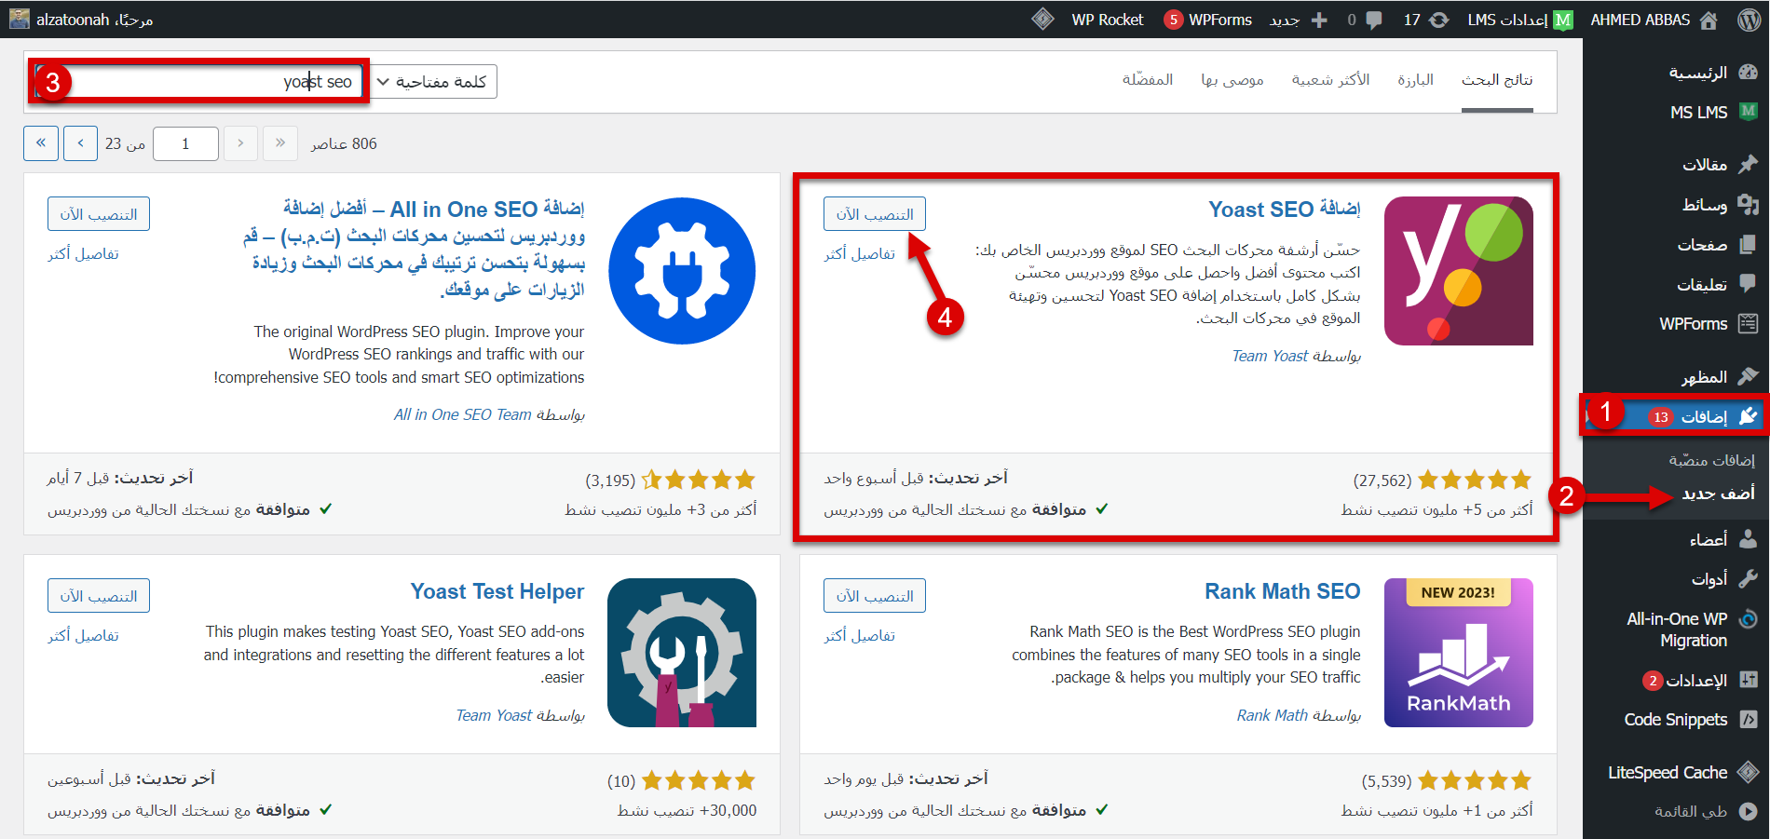This screenshot has height=839, width=1770.
Task: Collapse the sidebar with طي القائمة
Action: (1705, 811)
